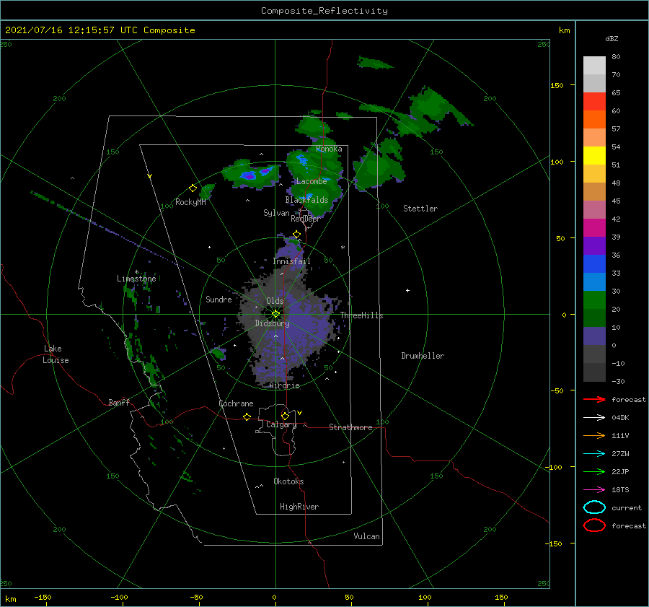Click the yellow diamond marker near RockyMH
The width and height of the screenshot is (649, 607).
click(x=193, y=188)
